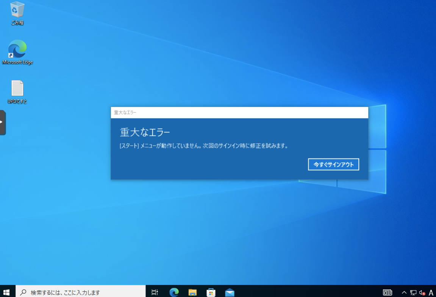Click the muted volume tray icon

coord(422,292)
